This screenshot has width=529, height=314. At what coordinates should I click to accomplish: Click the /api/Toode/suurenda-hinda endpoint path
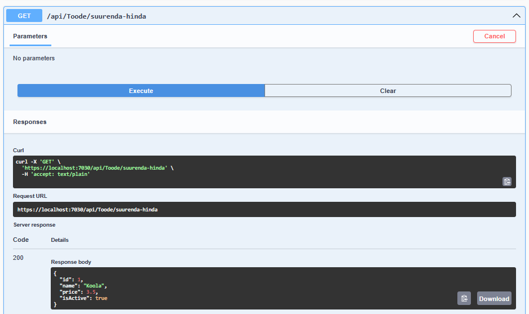click(x=96, y=16)
